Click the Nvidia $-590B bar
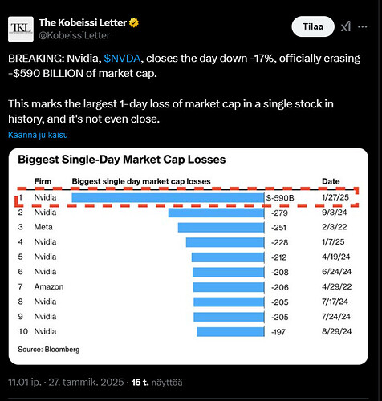 [x=168, y=198]
